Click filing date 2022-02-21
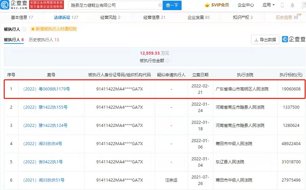This screenshot has height=190, width=306. (200, 89)
